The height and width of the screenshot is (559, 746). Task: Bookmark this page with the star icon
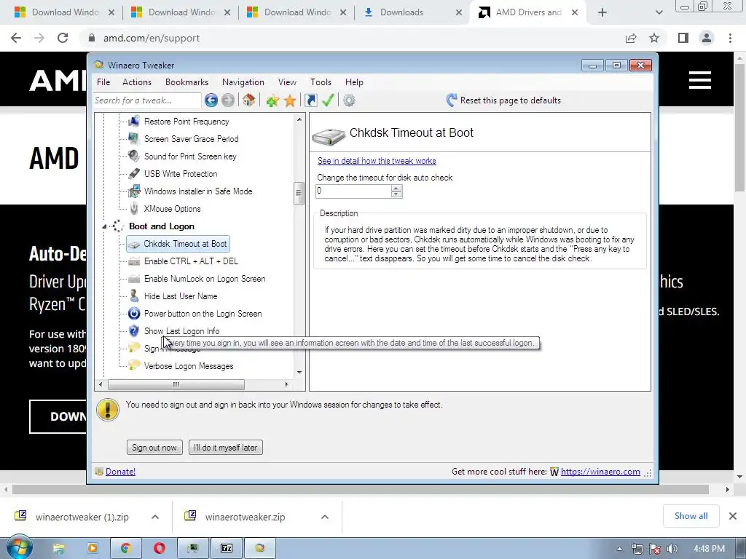[x=654, y=38]
